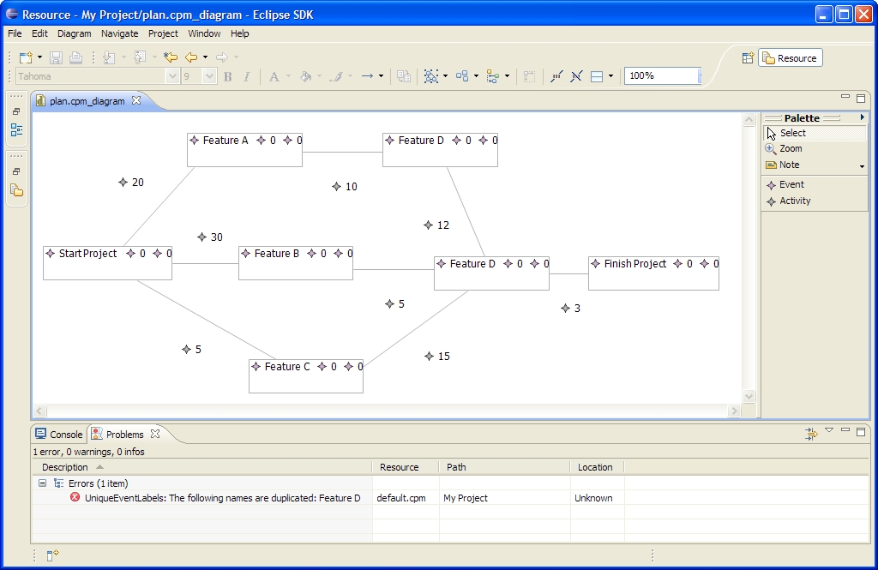
Task: Open the Tahoma font name dropdown
Action: [x=172, y=76]
